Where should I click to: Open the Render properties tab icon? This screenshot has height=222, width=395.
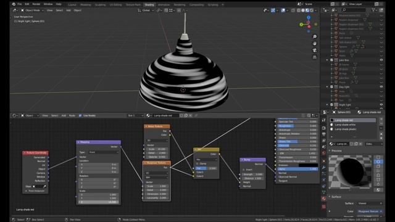point(323,128)
